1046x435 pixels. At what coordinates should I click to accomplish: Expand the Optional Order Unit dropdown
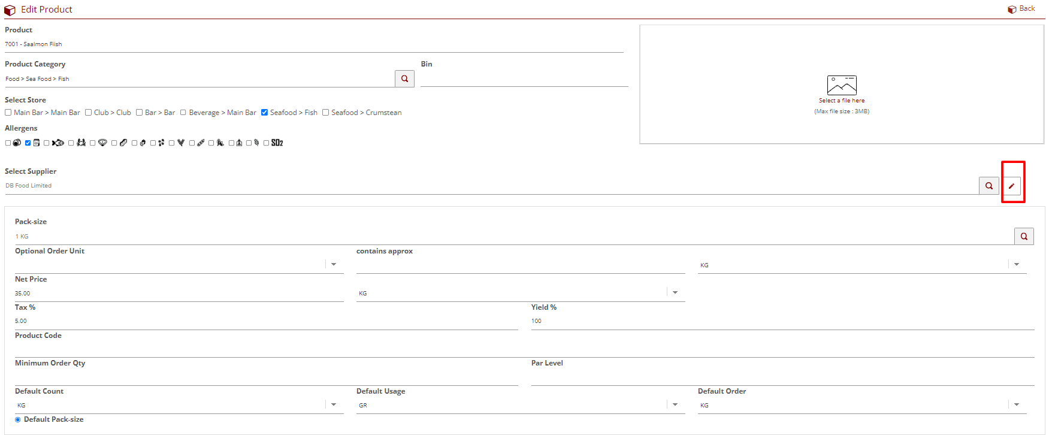[334, 264]
